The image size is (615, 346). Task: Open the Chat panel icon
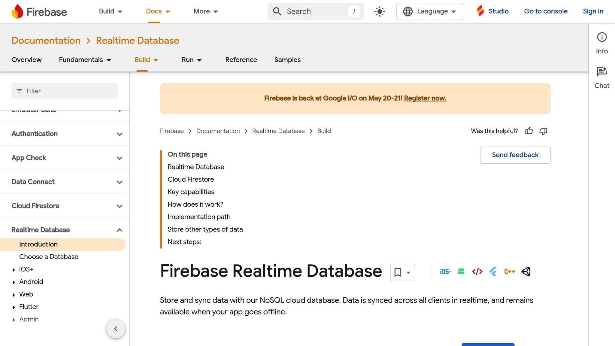point(602,71)
